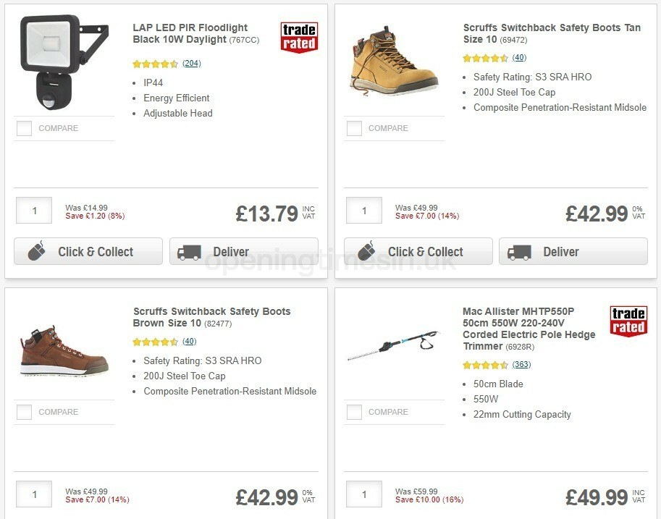Click the truck icon on Scruffs Tan Deliver button
The width and height of the screenshot is (661, 519).
pos(521,252)
